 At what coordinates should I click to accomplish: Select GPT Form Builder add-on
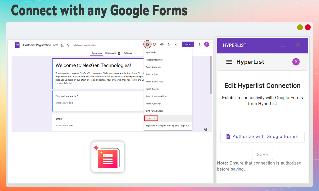pyautogui.click(x=168, y=111)
